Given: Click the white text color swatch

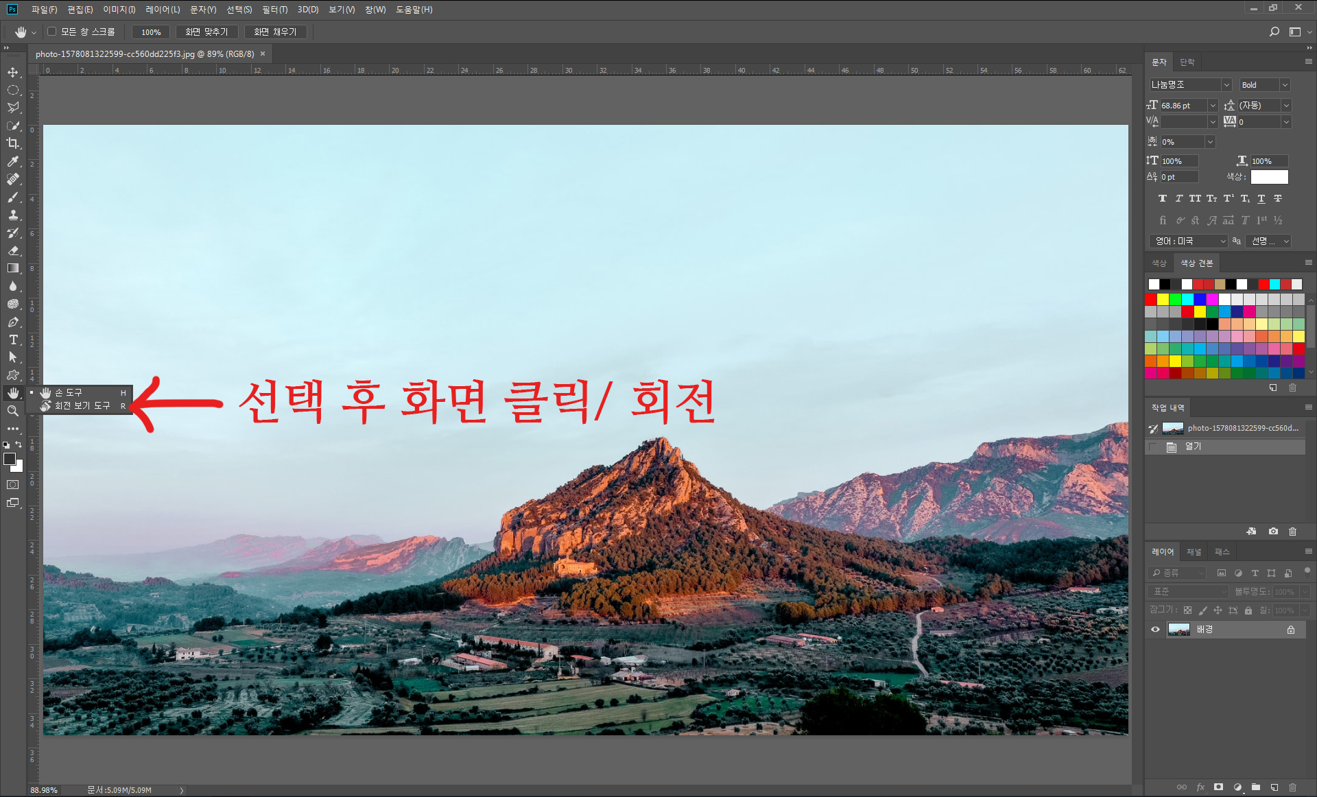Looking at the screenshot, I should pyautogui.click(x=1269, y=177).
